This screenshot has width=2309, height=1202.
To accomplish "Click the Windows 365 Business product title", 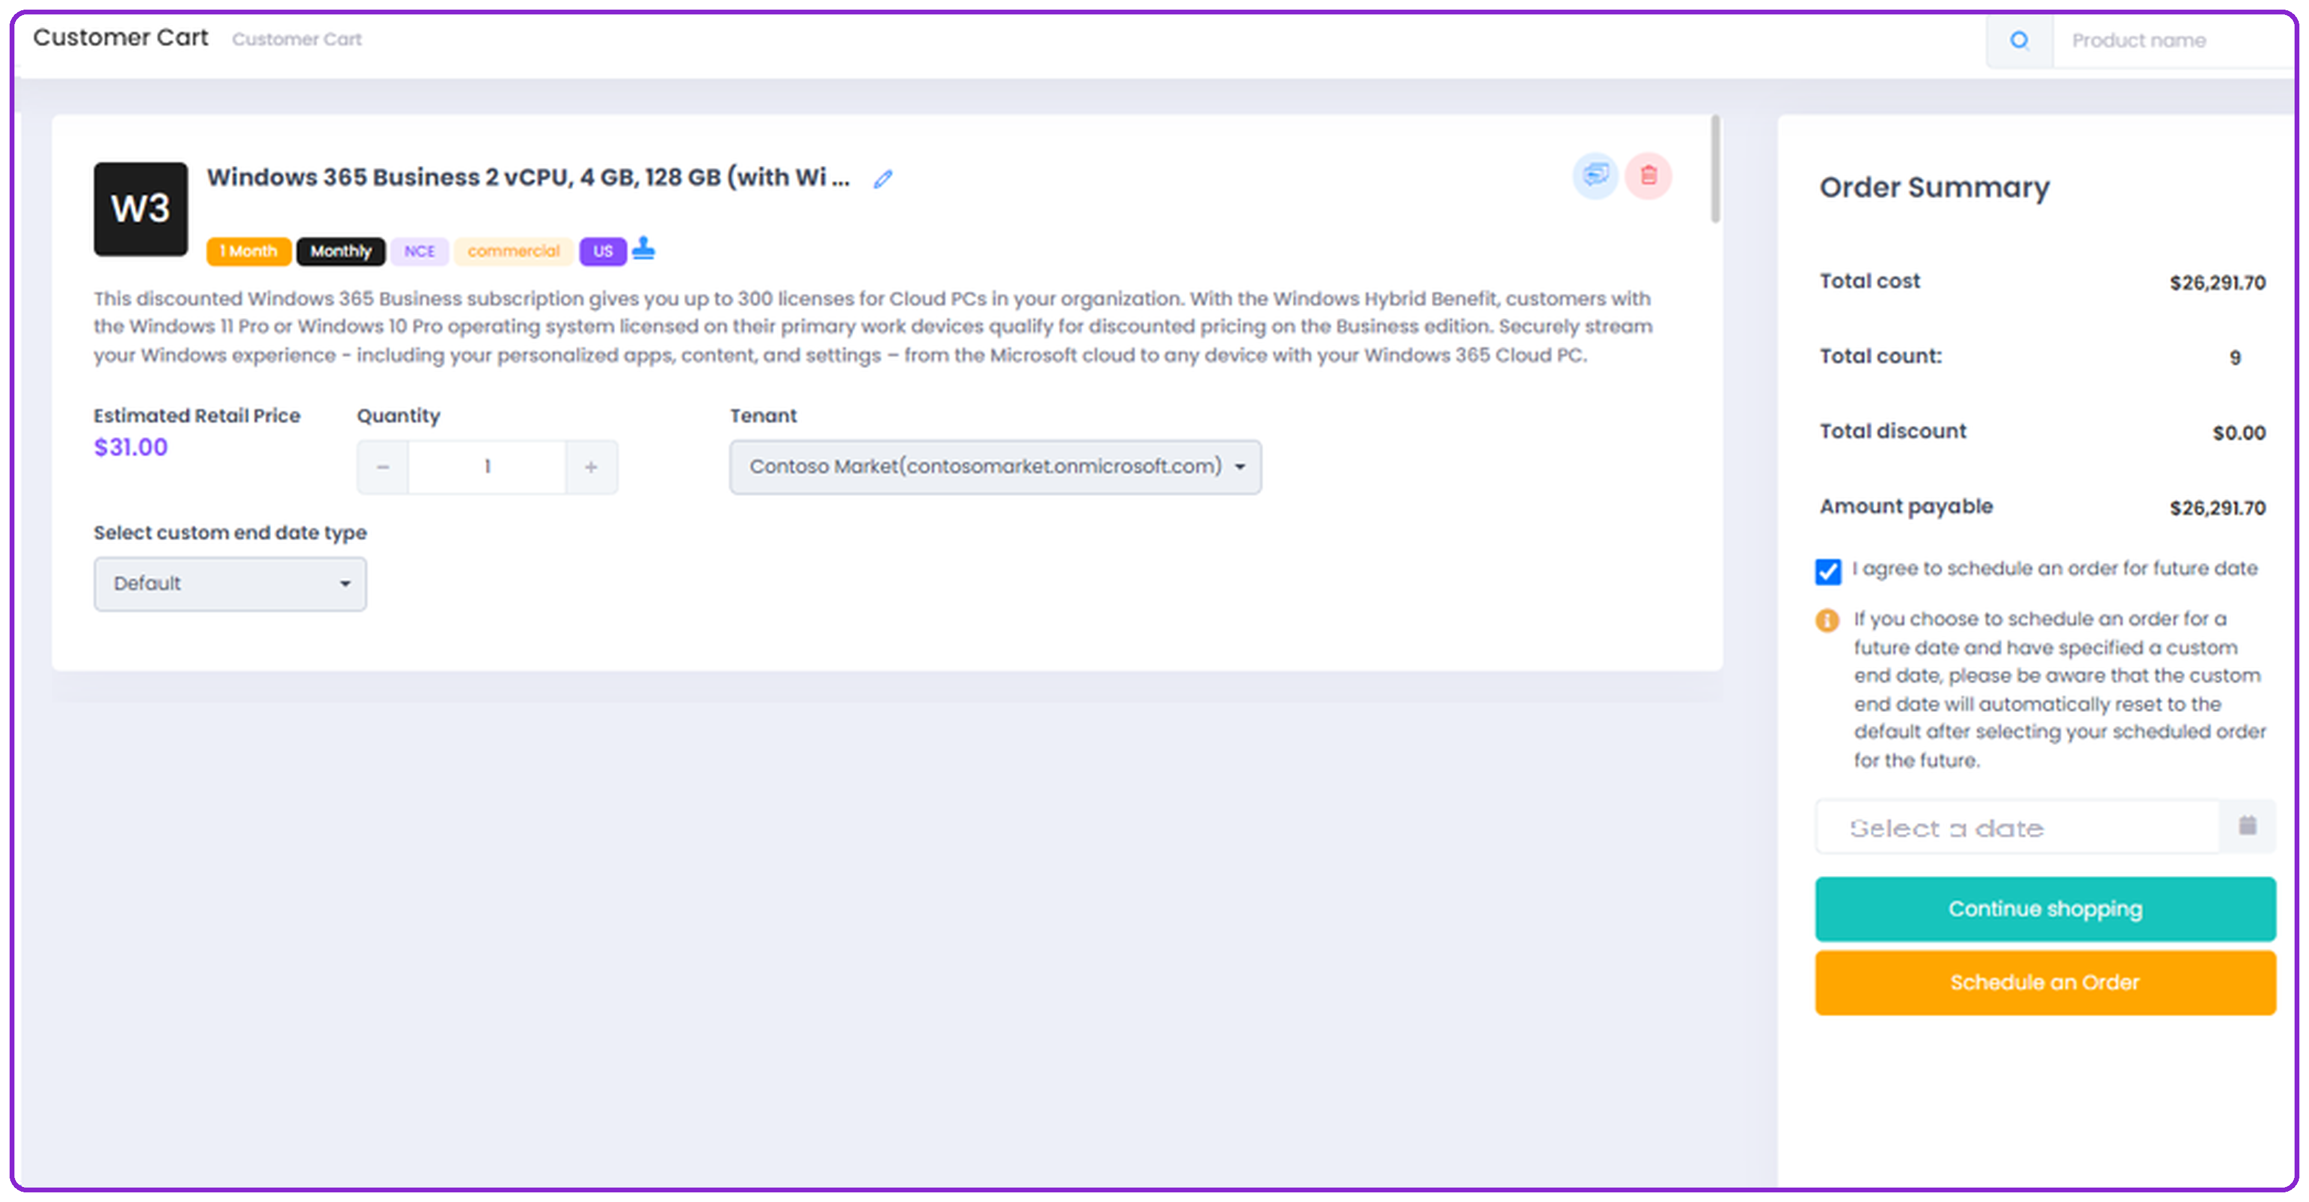I will tap(529, 177).
